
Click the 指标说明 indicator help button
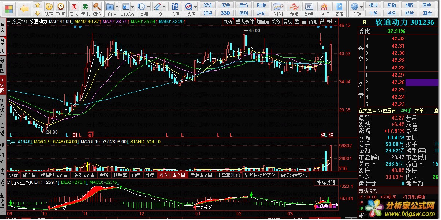click(x=326, y=182)
